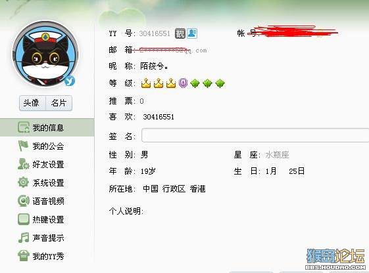
Task: Open 我的公会 guild section
Action: pos(47,146)
